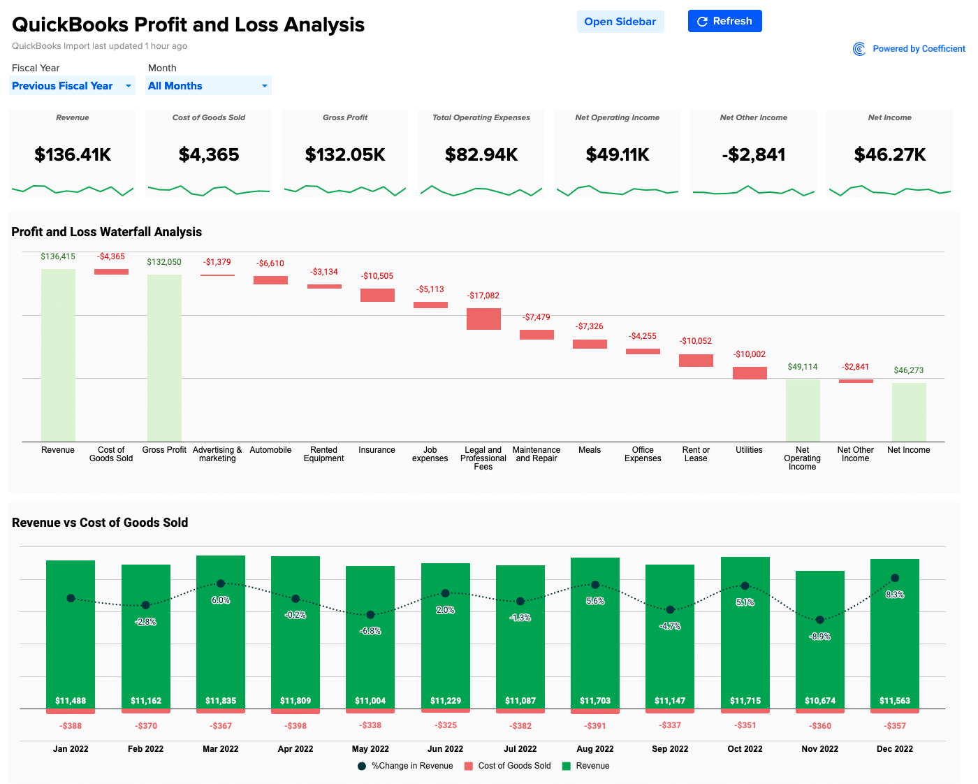The width and height of the screenshot is (978, 784).
Task: Click the QuickBooks Import last updated note
Action: tap(99, 46)
